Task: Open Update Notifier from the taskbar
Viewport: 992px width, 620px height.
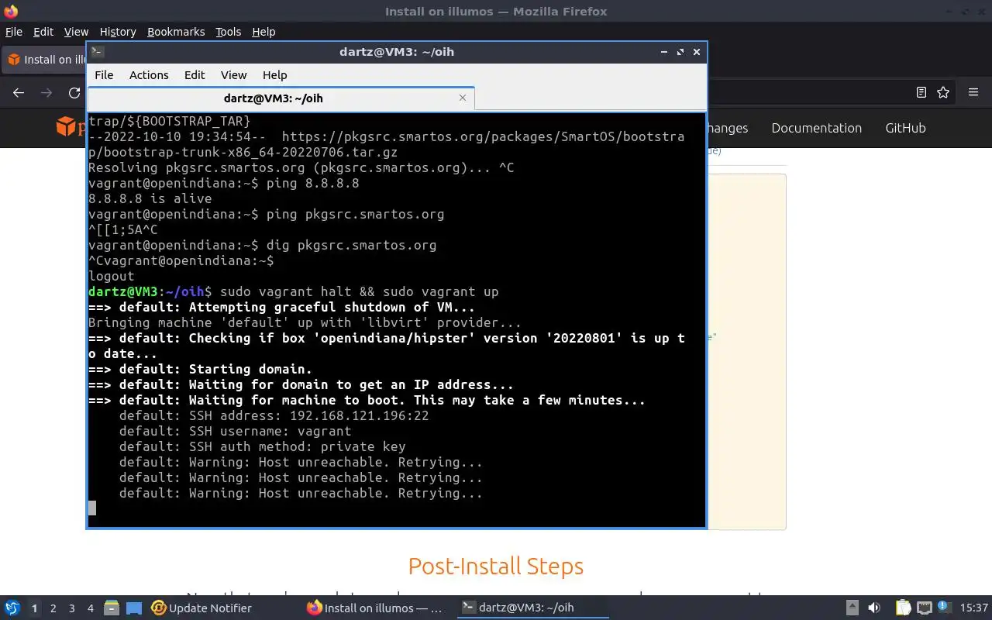Action: click(x=201, y=608)
